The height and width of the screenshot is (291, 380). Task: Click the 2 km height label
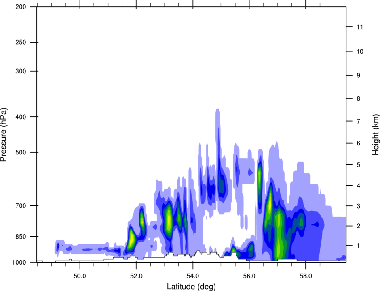pyautogui.click(x=359, y=226)
